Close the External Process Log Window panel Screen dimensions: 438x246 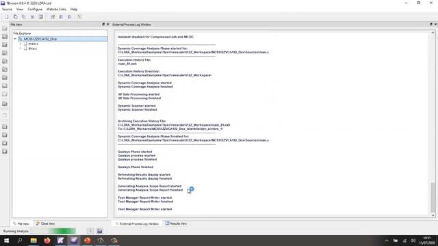coord(435,25)
